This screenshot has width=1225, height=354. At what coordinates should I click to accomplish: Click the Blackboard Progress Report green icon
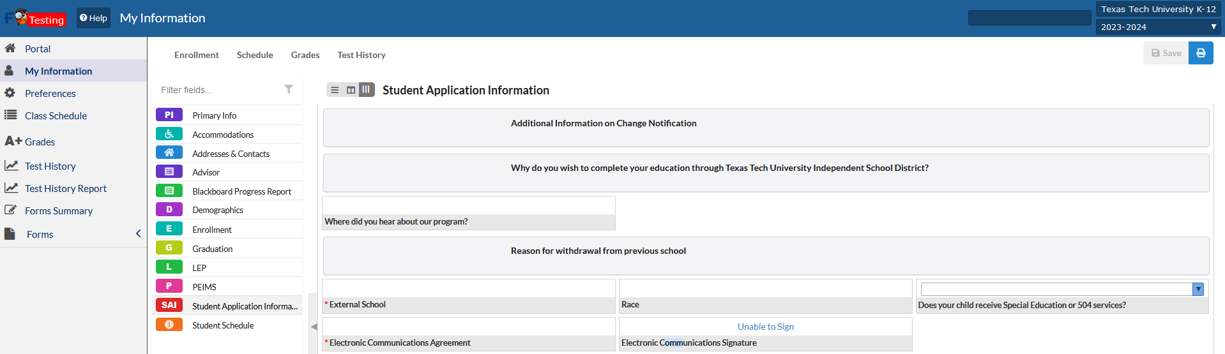(169, 191)
